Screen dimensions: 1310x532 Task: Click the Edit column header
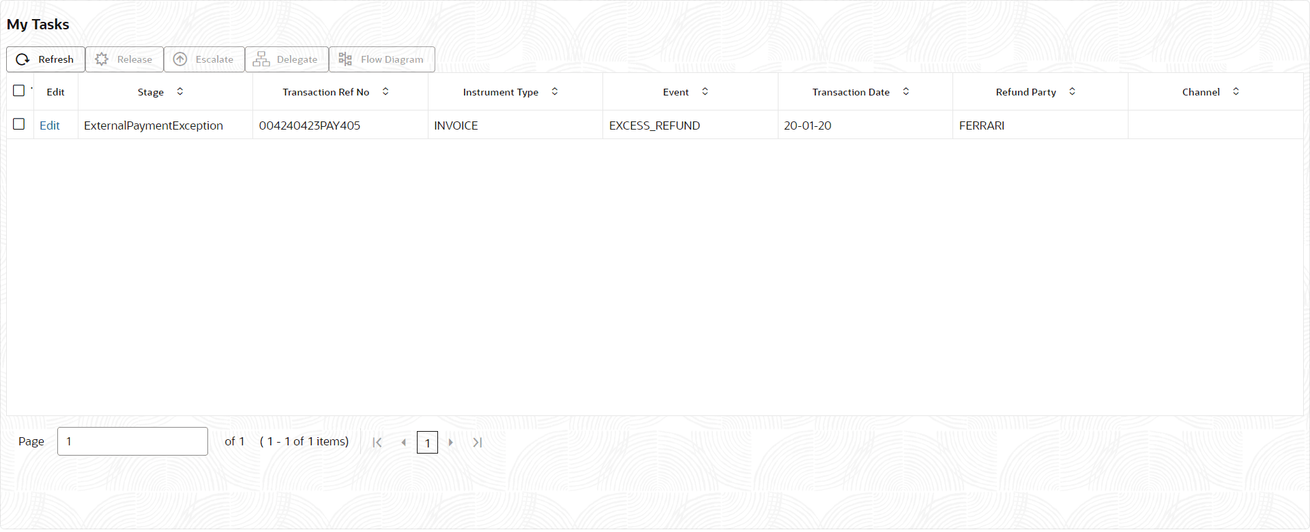pos(56,92)
